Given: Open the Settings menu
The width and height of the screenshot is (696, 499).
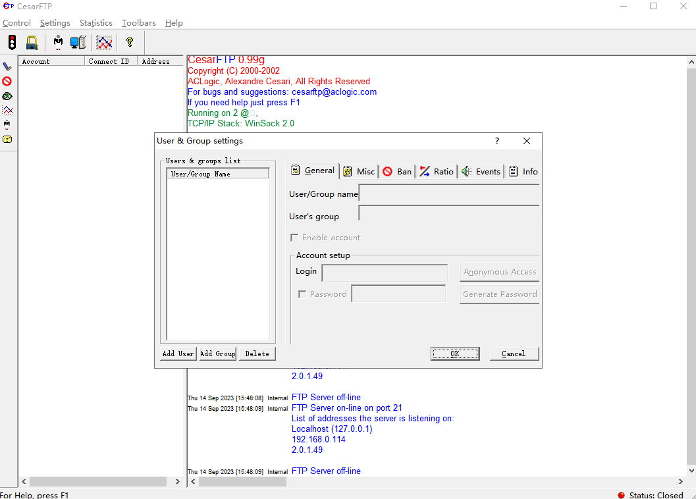Looking at the screenshot, I should 55,23.
